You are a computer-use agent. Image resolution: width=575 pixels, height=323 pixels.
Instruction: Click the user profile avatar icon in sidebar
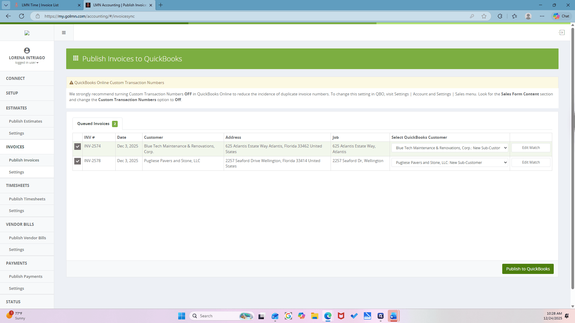(x=27, y=51)
